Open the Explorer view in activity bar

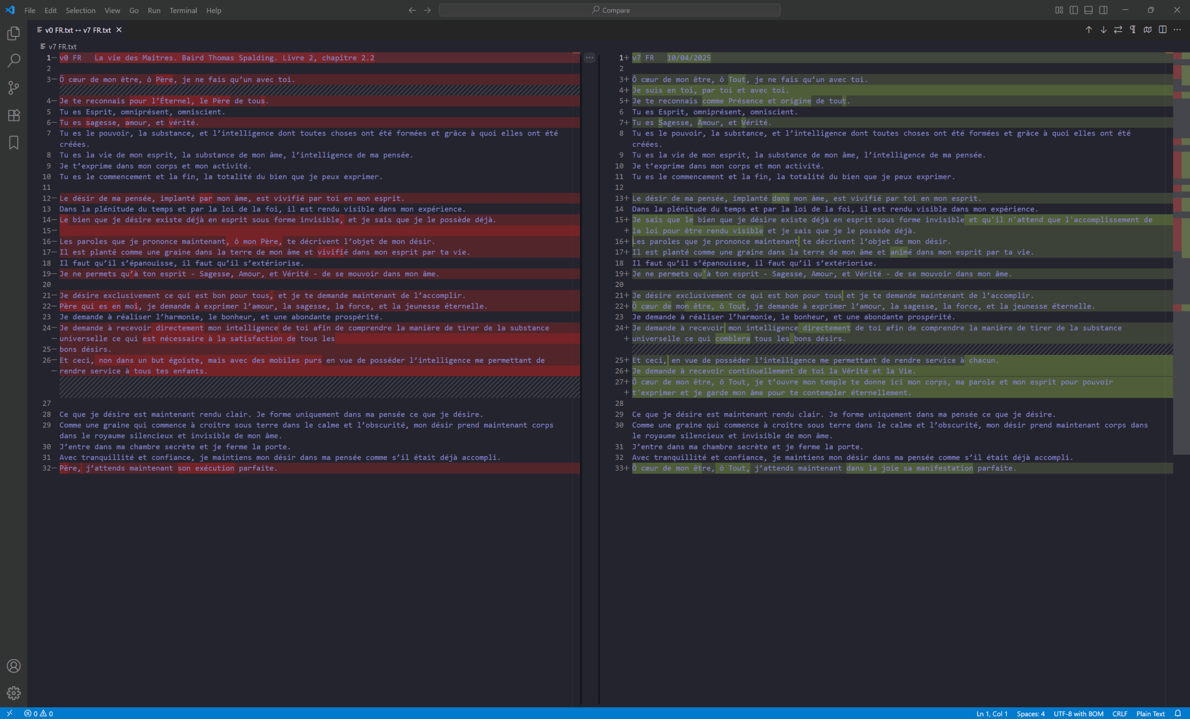click(13, 33)
